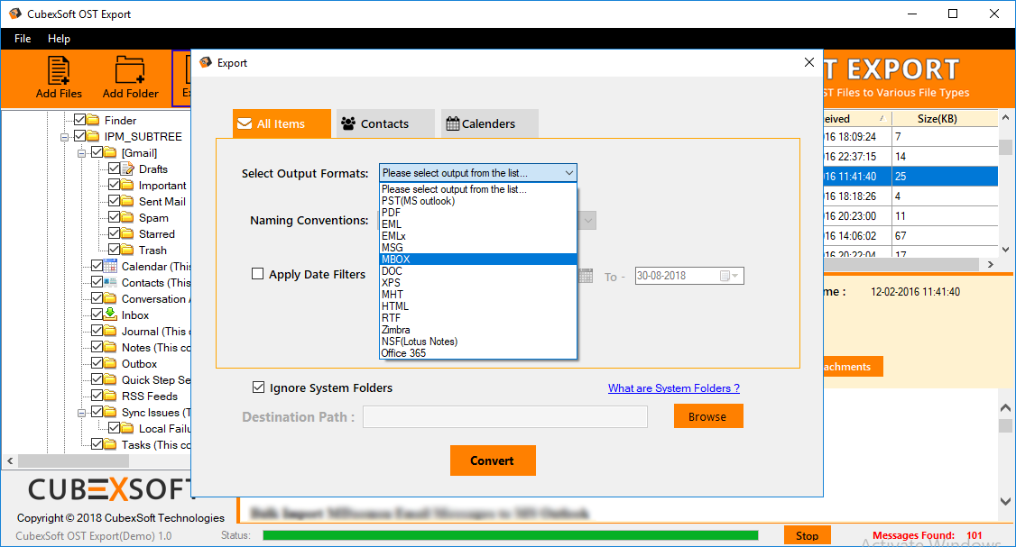The width and height of the screenshot is (1016, 547).
Task: Switch to the Calenders tab
Action: point(489,123)
